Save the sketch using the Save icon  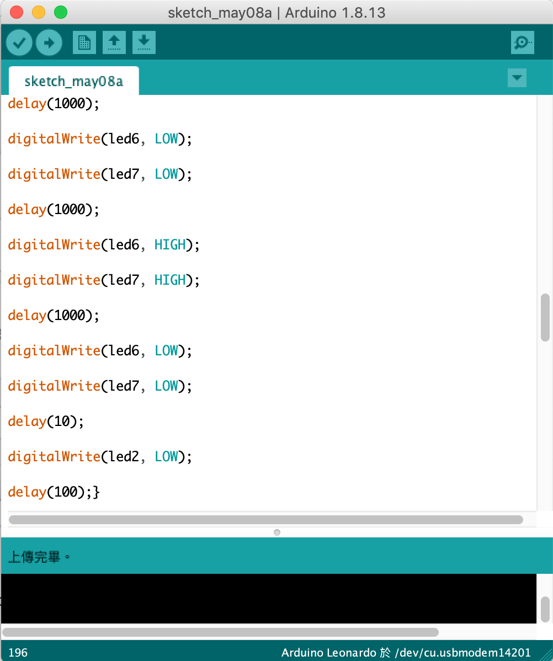(x=143, y=42)
